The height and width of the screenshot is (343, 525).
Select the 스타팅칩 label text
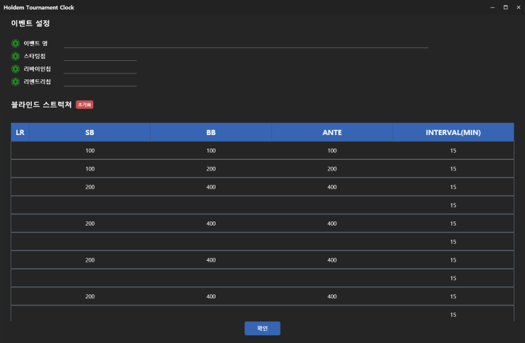(35, 56)
